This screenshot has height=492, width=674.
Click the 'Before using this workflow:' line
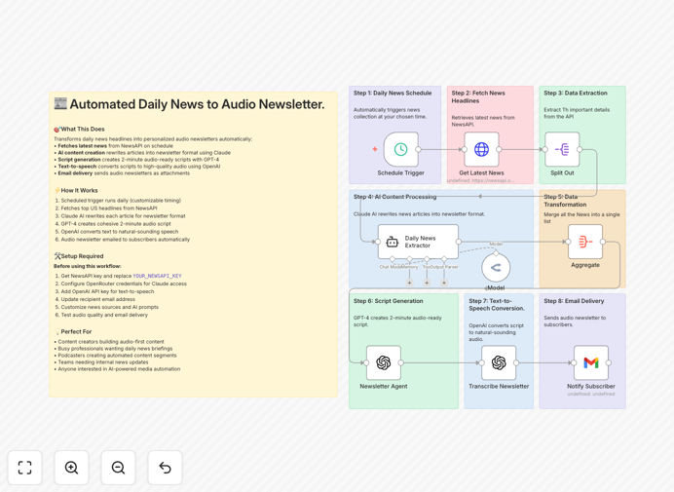pyautogui.click(x=88, y=266)
